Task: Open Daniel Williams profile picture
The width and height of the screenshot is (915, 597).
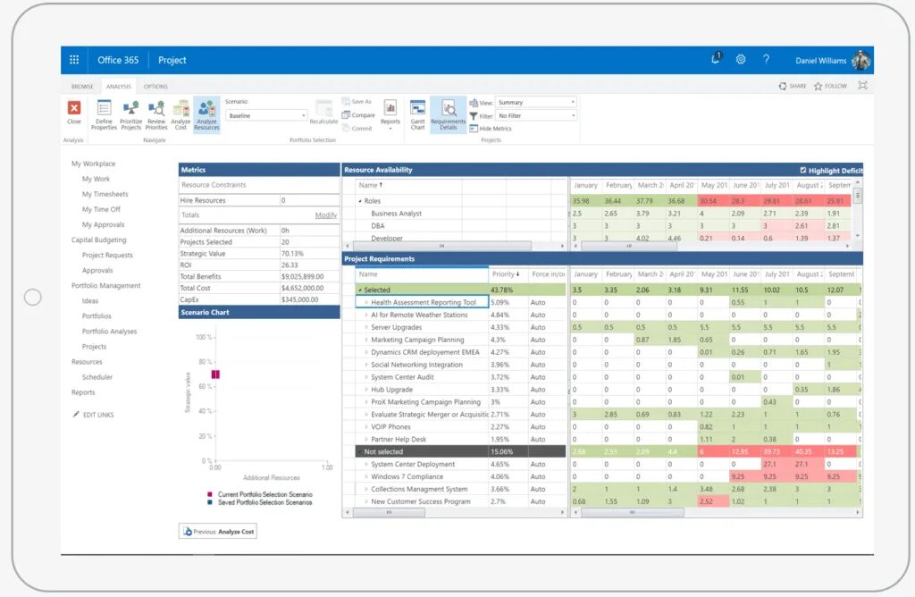Action: click(x=860, y=60)
